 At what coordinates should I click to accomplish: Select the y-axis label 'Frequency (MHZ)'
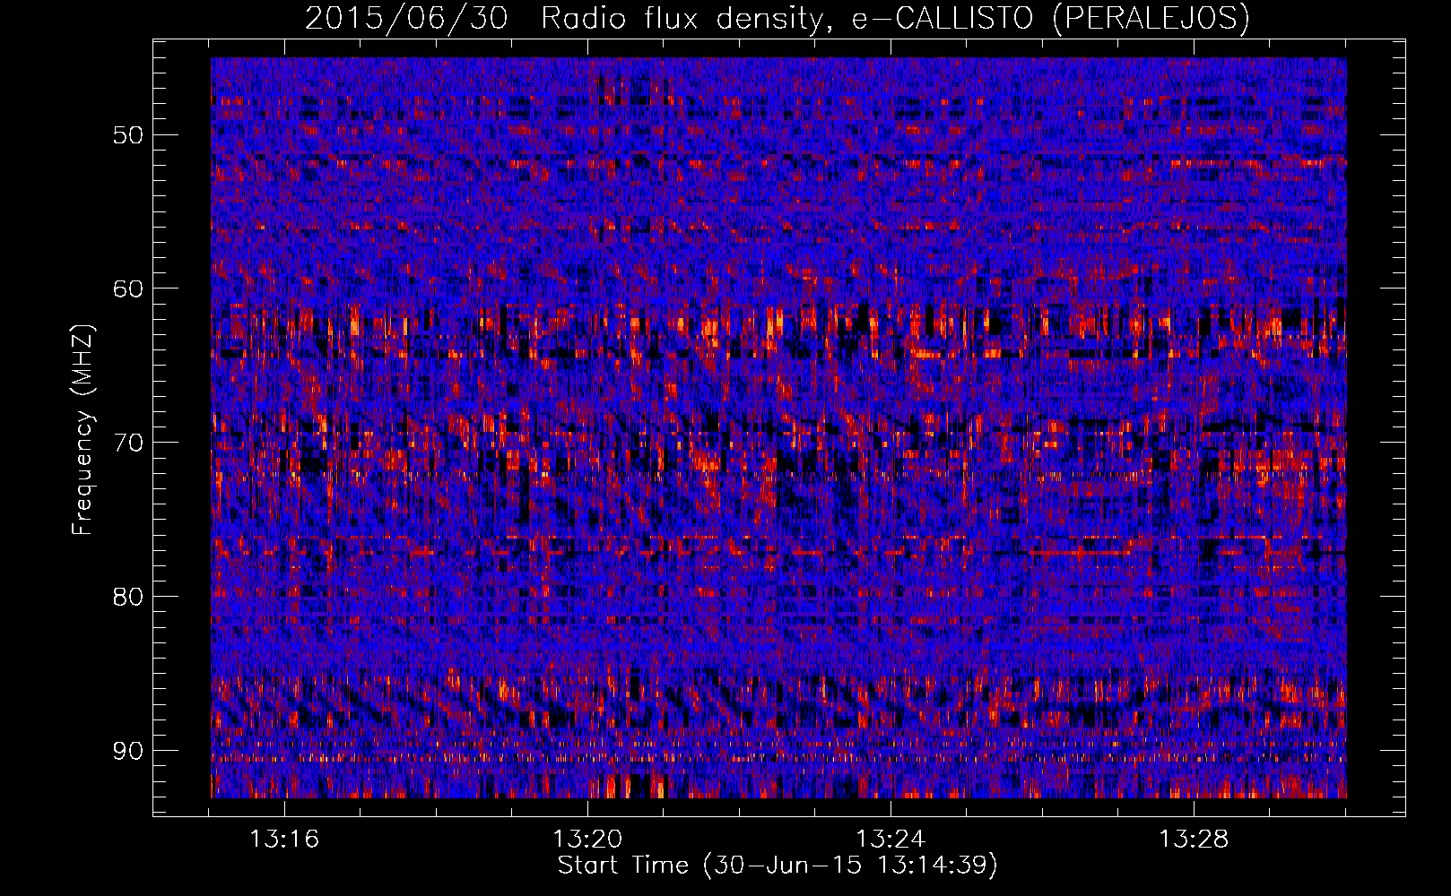click(83, 431)
